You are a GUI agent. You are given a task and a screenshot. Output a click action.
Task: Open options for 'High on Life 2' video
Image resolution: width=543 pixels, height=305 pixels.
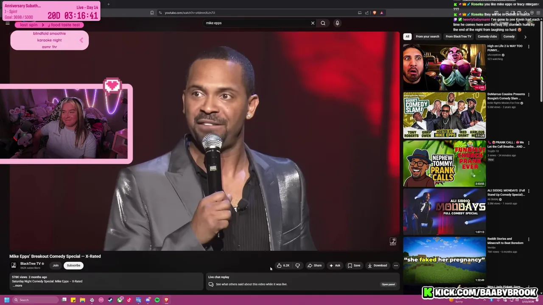coord(529,46)
